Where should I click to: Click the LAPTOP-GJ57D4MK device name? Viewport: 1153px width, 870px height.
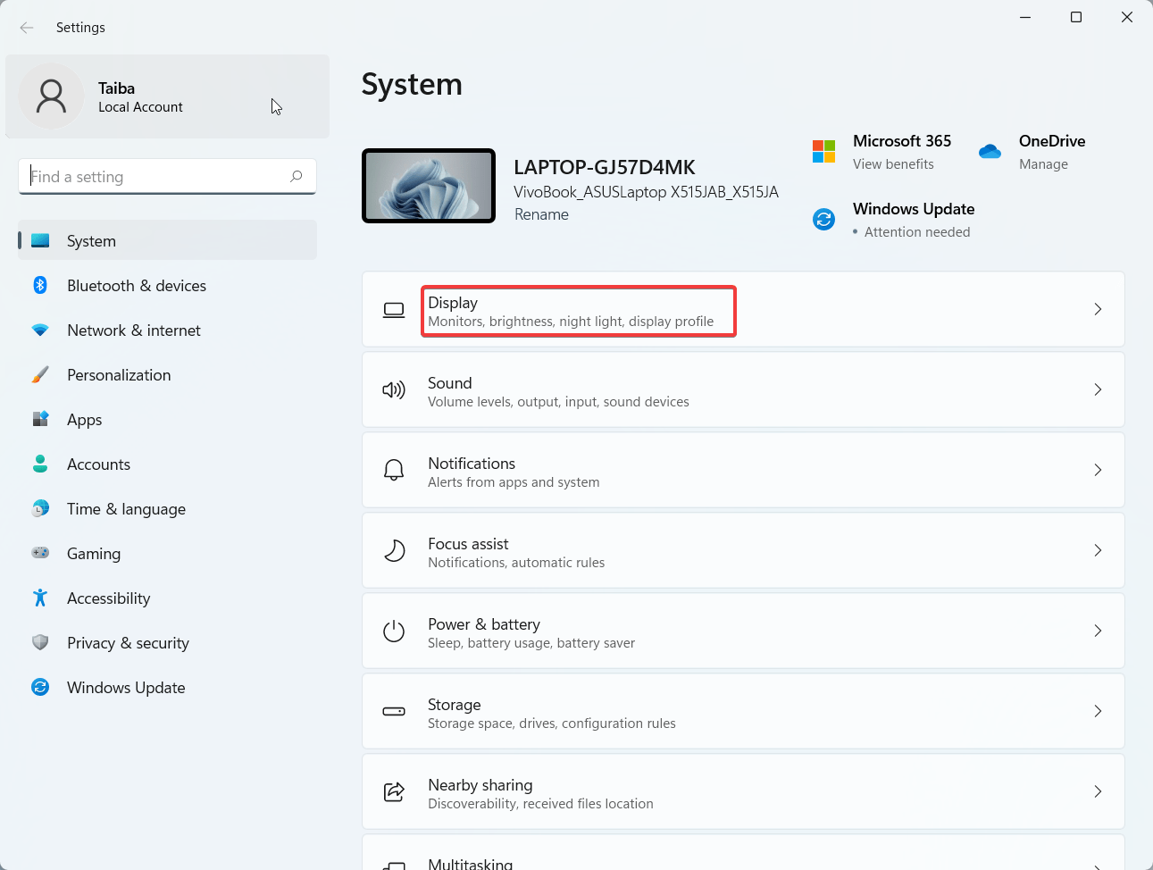pos(605,167)
